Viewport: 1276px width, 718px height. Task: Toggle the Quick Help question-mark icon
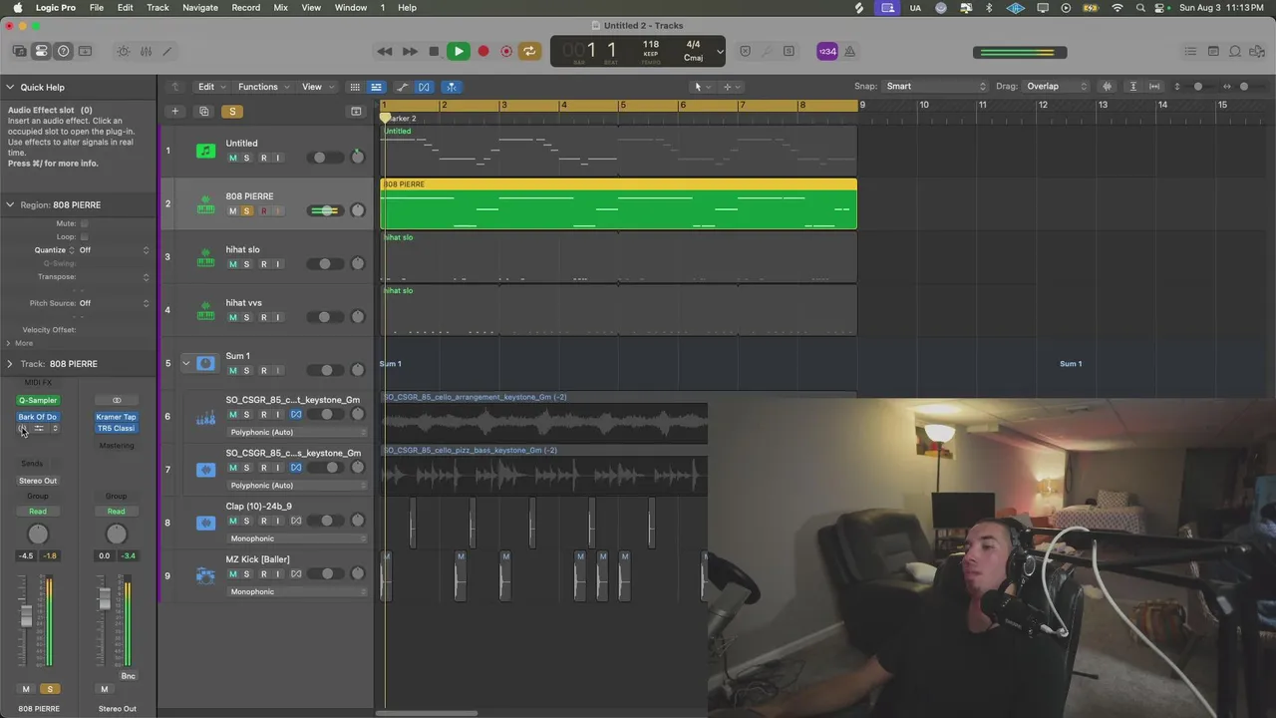[63, 51]
